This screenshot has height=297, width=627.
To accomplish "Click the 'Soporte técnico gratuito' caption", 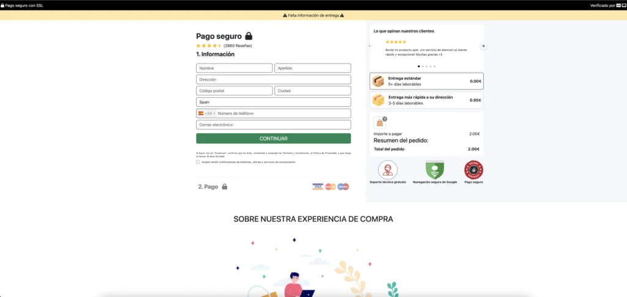I will pyautogui.click(x=388, y=182).
